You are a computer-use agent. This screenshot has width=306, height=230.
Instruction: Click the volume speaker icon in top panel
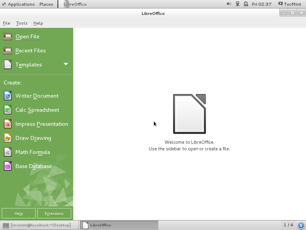pos(229,4)
